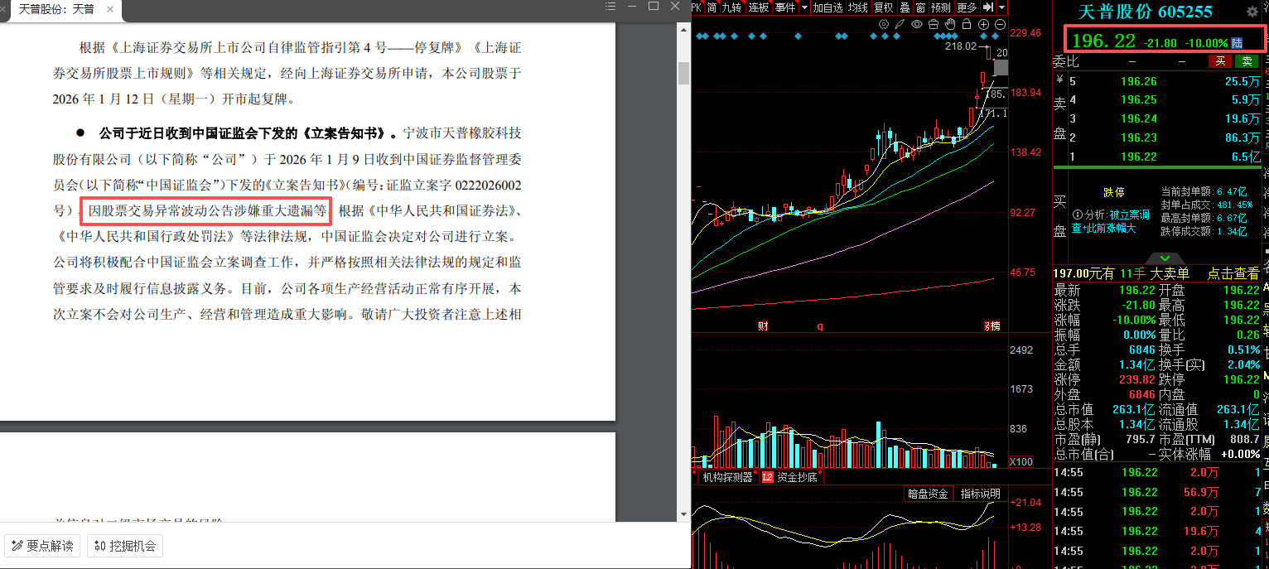The width and height of the screenshot is (1269, 569).
Task: Open the dropdown arrow after 更多 toolbar
Action: click(1001, 7)
